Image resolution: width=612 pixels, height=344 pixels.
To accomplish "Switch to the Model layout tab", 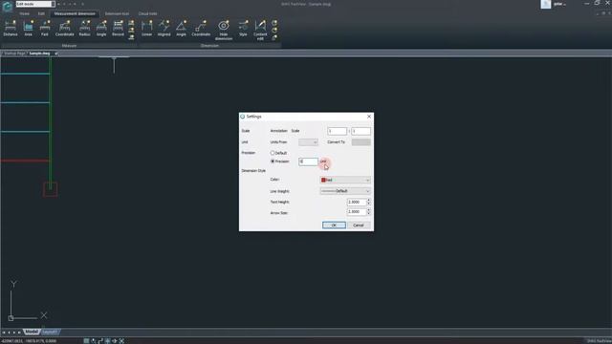I will pyautogui.click(x=32, y=332).
